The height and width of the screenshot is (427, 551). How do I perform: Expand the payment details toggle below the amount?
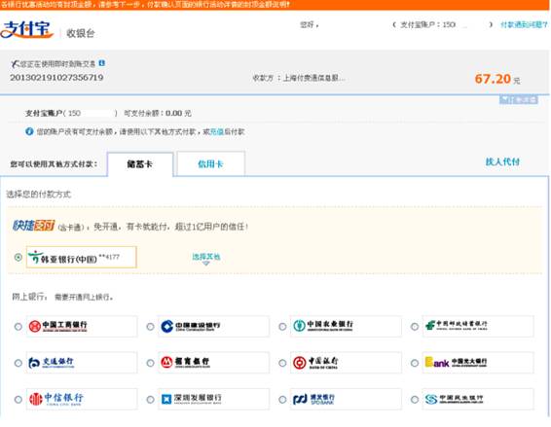pyautogui.click(x=519, y=100)
